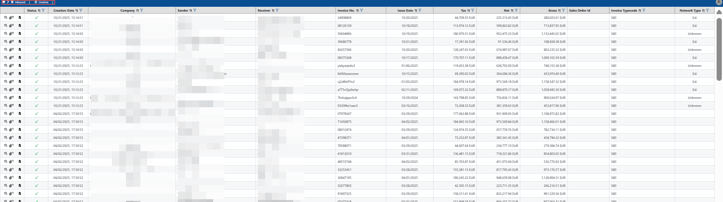Select the Inbound breadcrumb item

pyautogui.click(x=20, y=2)
